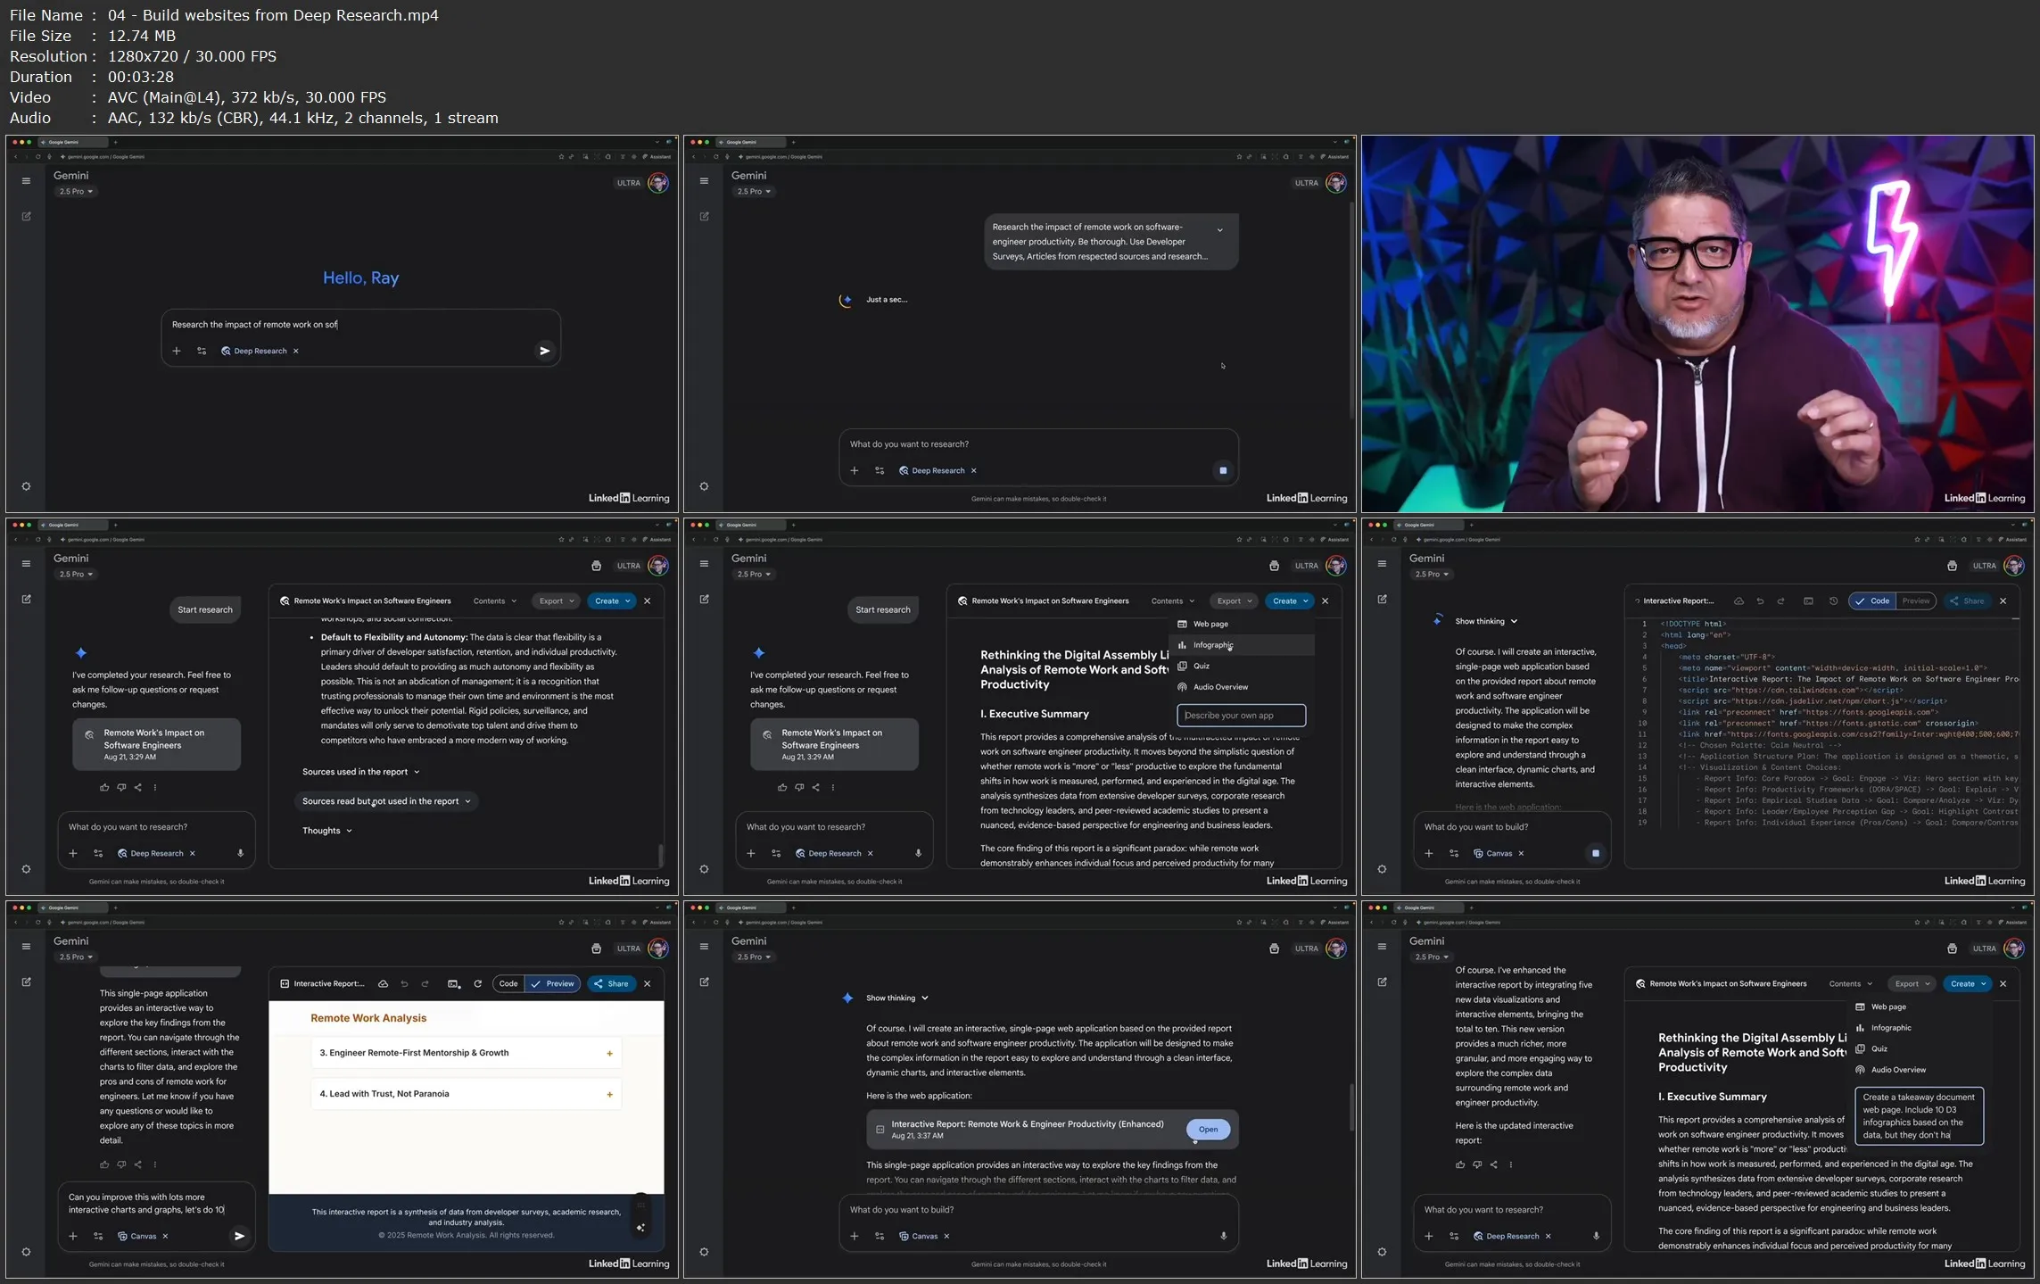
Task: Click the device preview icon in the 'Remote Work Analysis' frame
Action: (453, 983)
